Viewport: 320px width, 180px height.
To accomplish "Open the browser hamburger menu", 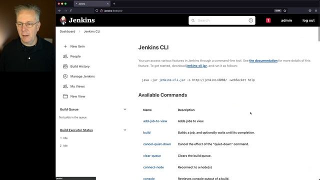I will pyautogui.click(x=316, y=10).
